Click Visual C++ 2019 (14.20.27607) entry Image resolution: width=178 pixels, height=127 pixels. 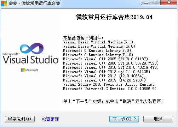[104, 80]
